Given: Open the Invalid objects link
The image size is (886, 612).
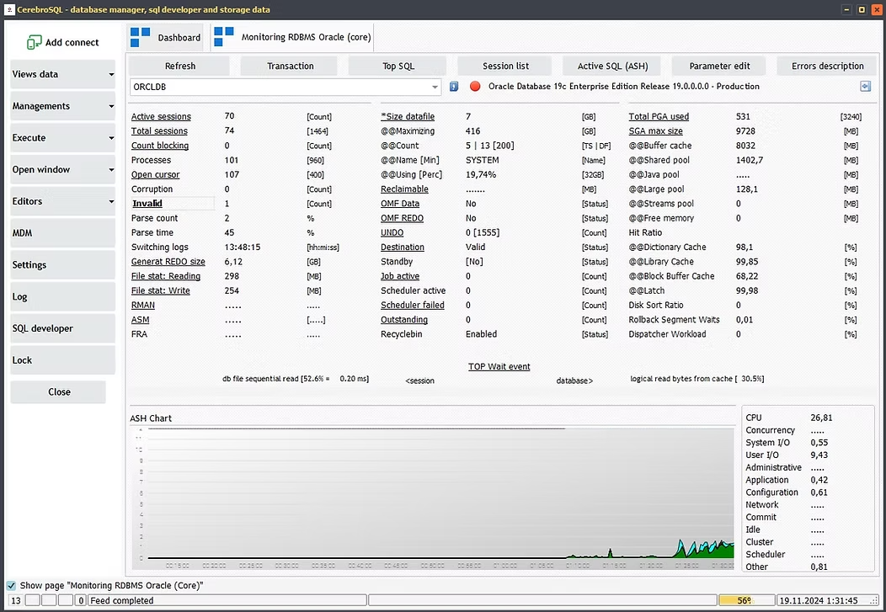Looking at the screenshot, I should [147, 203].
